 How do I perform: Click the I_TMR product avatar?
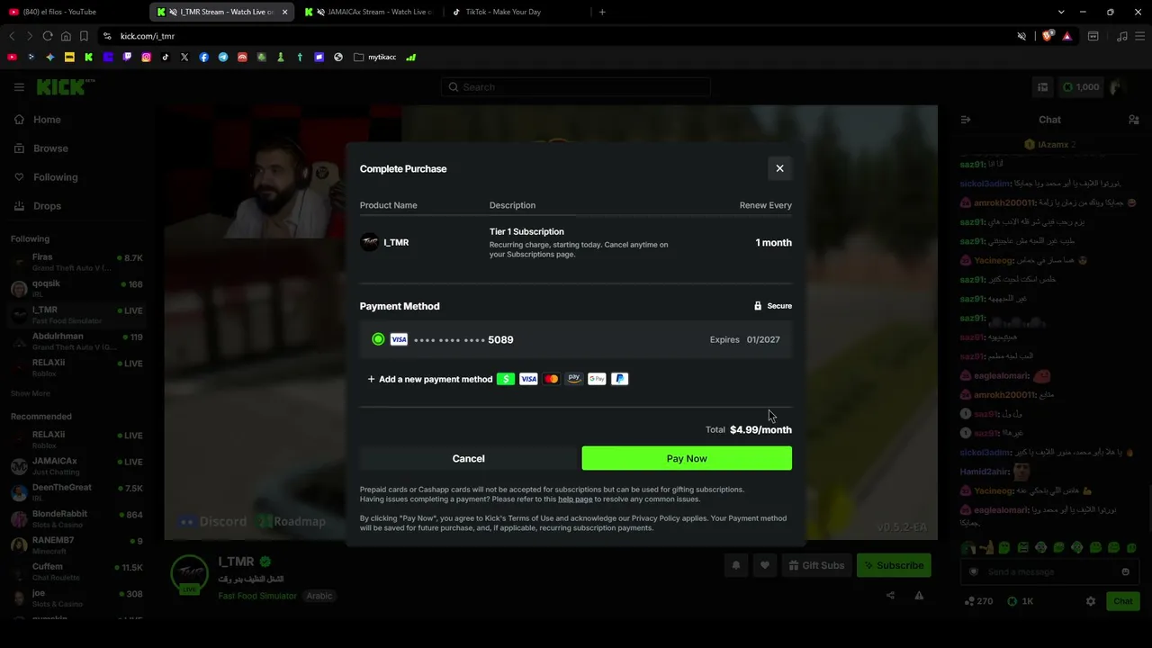(x=370, y=242)
